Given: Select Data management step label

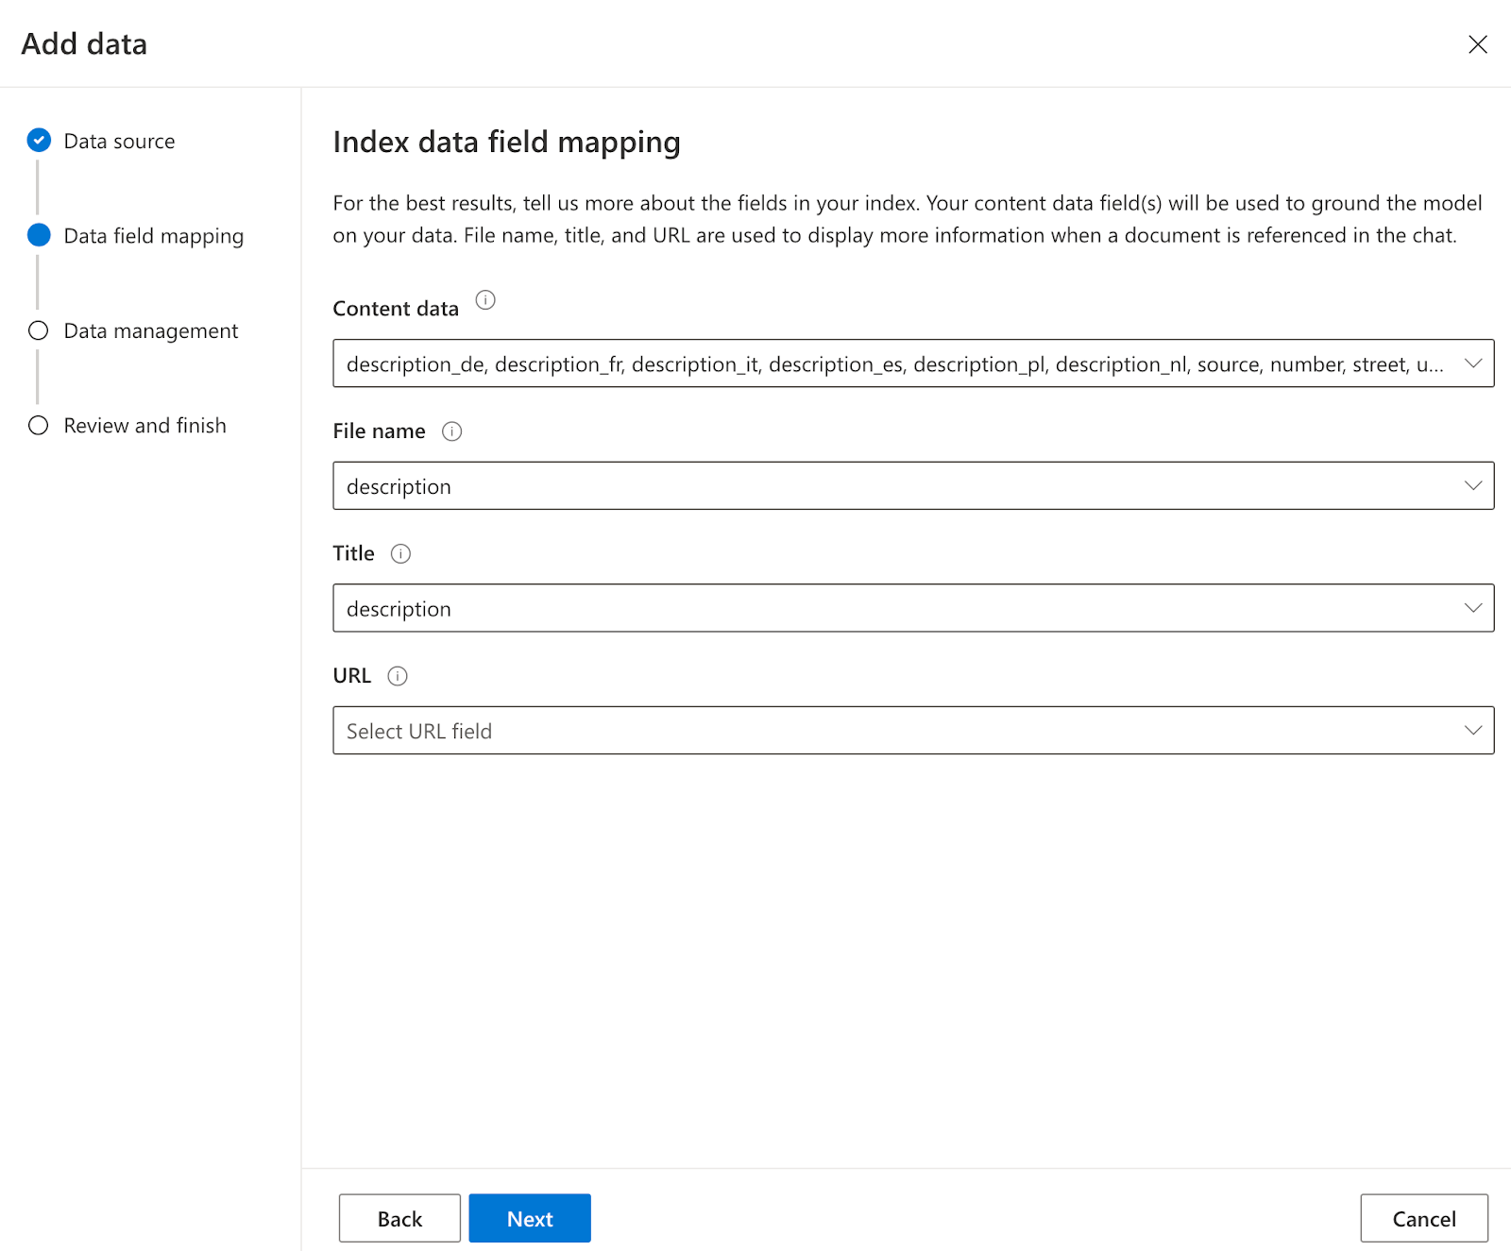Looking at the screenshot, I should (x=150, y=331).
